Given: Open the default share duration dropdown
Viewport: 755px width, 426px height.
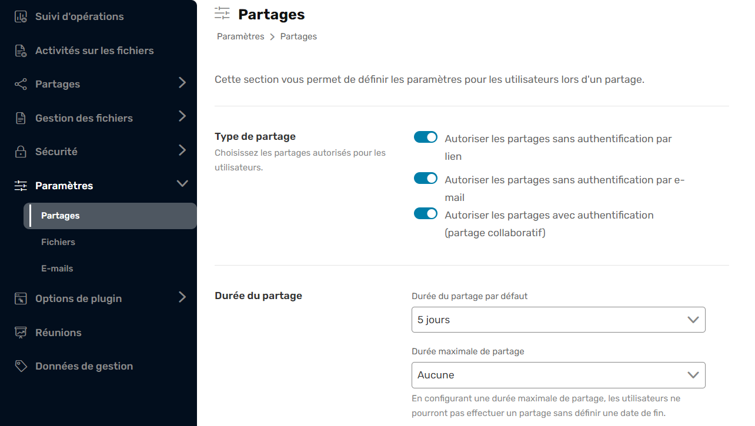Looking at the screenshot, I should [x=559, y=320].
